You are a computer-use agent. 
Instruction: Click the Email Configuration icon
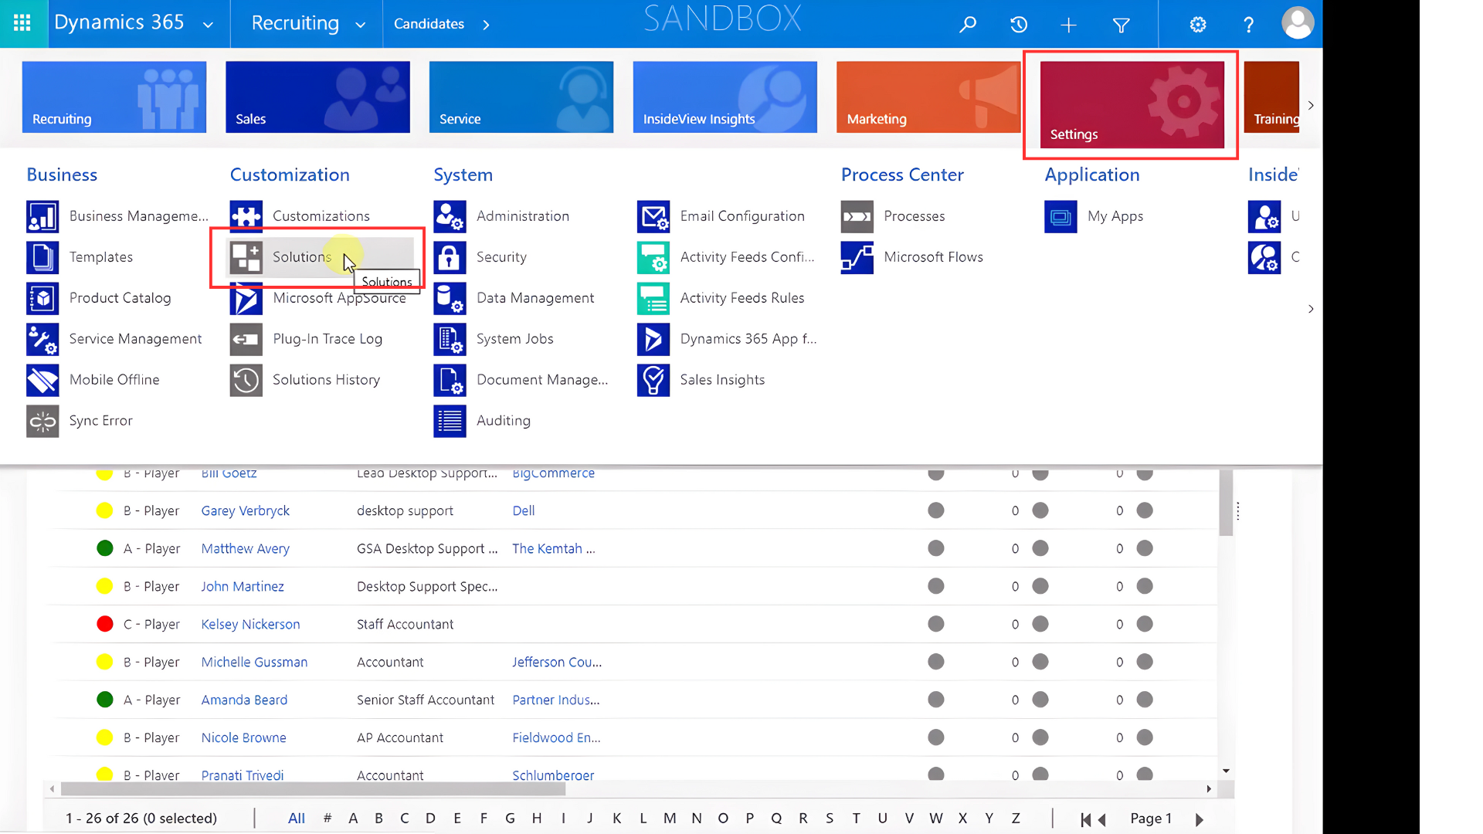653,216
